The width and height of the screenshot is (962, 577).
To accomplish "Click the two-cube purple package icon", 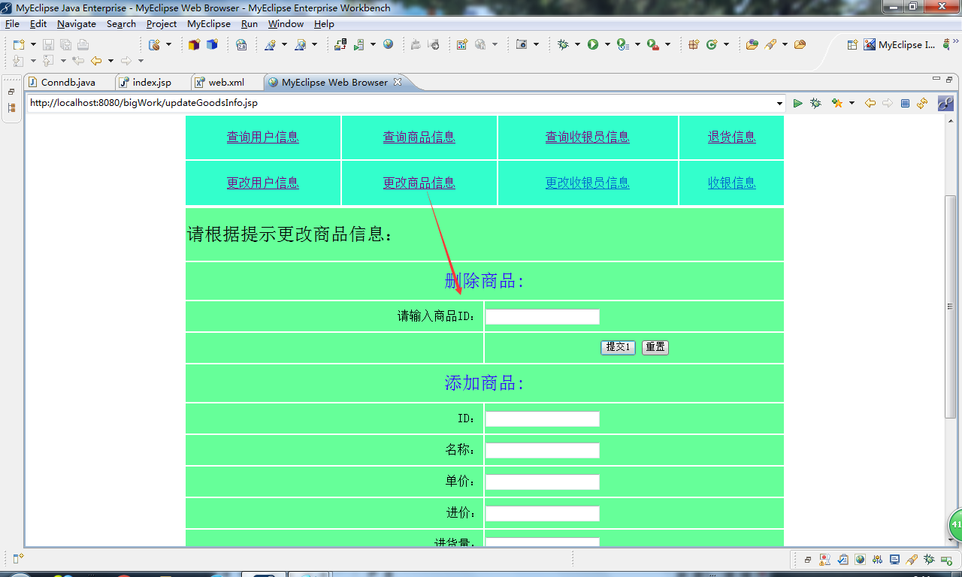I will (x=194, y=44).
